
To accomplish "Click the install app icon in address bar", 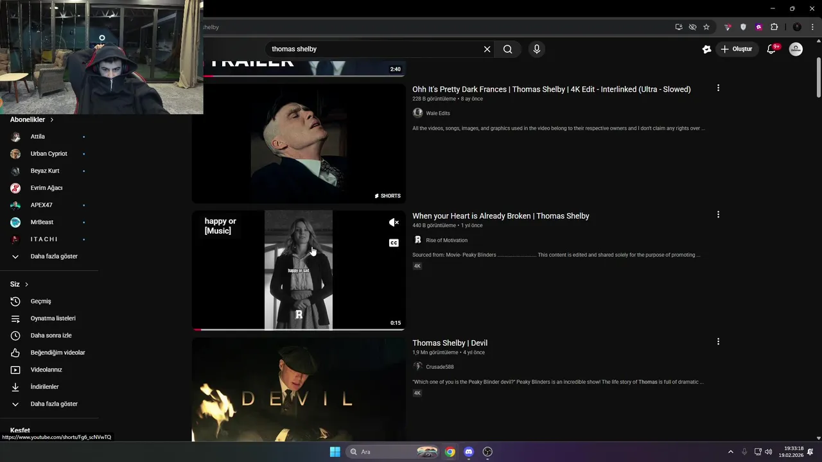I will 679,27.
